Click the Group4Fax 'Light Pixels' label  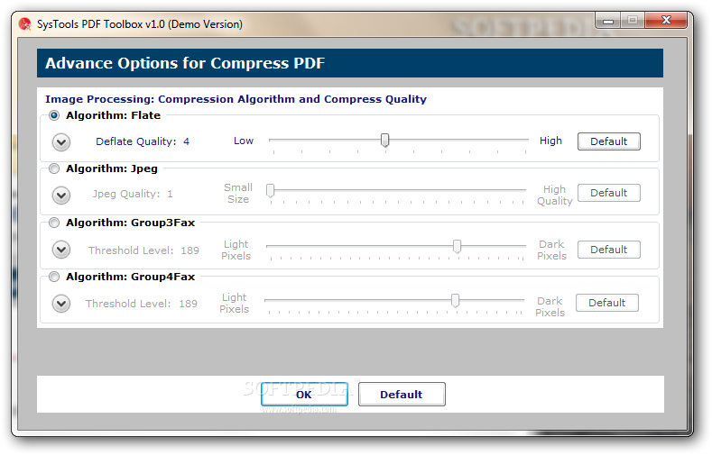tap(235, 303)
